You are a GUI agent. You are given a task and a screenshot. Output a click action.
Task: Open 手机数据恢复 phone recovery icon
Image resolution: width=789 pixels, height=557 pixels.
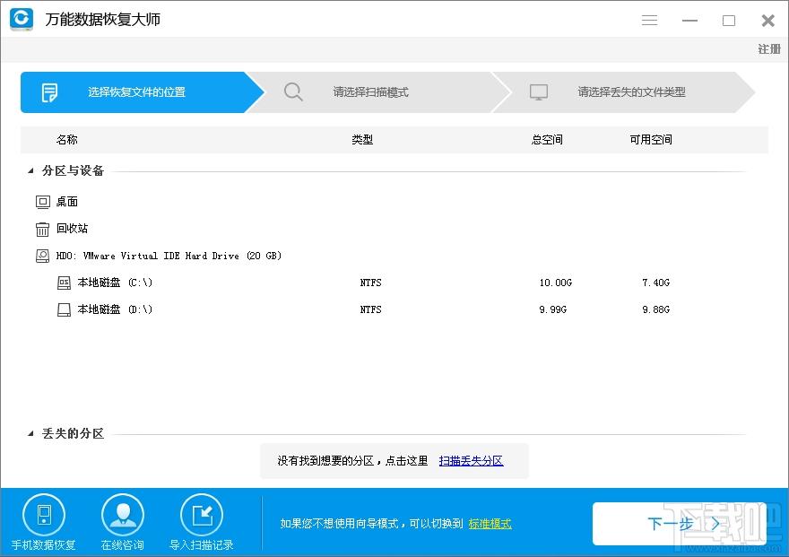click(44, 515)
